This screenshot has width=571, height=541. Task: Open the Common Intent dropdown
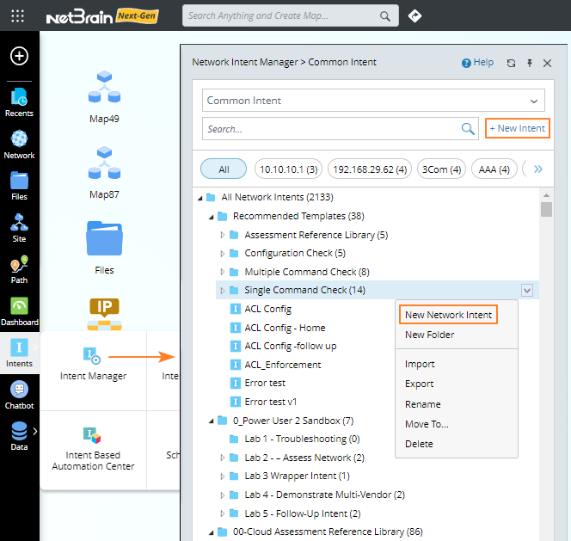coord(374,101)
